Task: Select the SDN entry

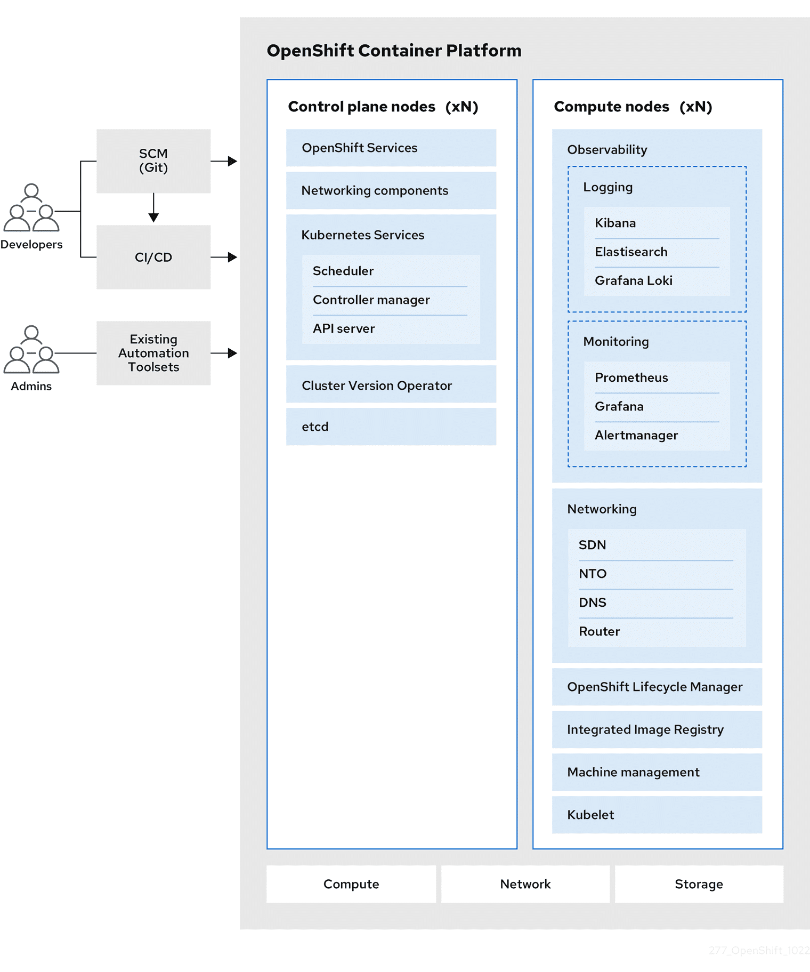Action: (657, 545)
